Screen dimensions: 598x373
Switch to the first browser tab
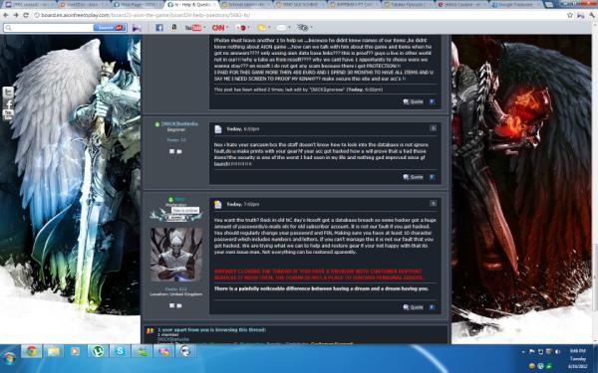coord(28,5)
